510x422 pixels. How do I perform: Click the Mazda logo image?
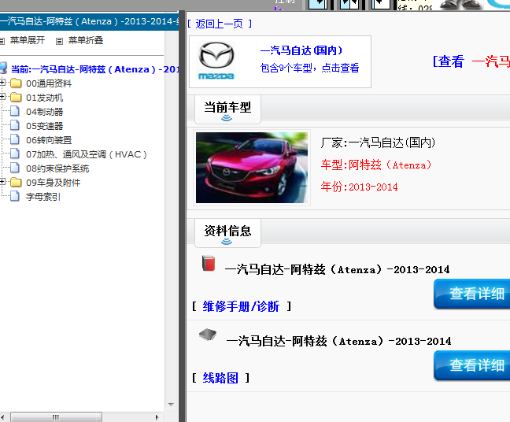[216, 61]
